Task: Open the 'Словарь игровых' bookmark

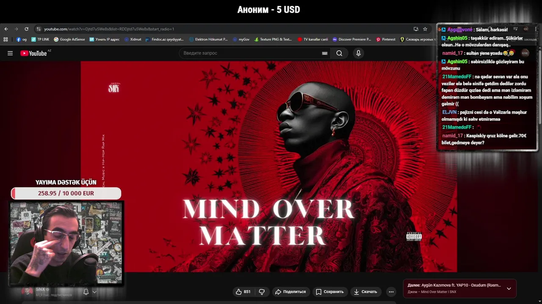Action: (418, 39)
